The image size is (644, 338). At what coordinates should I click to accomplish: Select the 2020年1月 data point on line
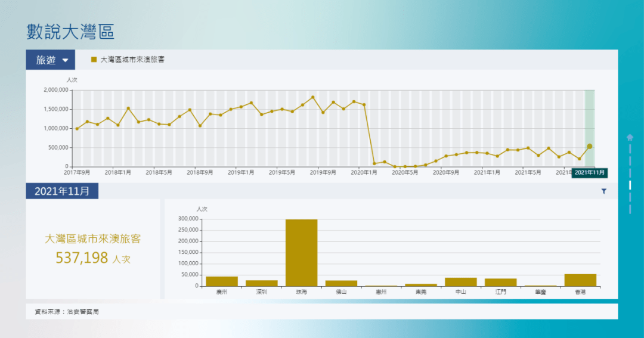[364, 105]
